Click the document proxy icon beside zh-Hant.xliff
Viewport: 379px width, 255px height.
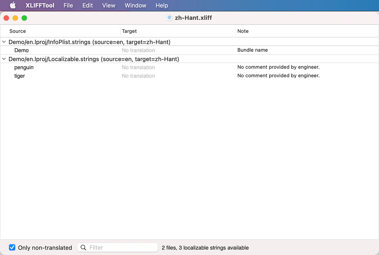[x=169, y=18]
